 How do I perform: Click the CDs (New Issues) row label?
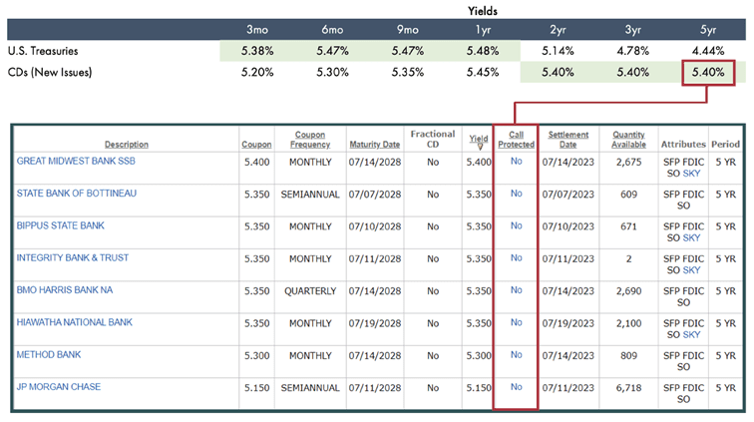50,73
